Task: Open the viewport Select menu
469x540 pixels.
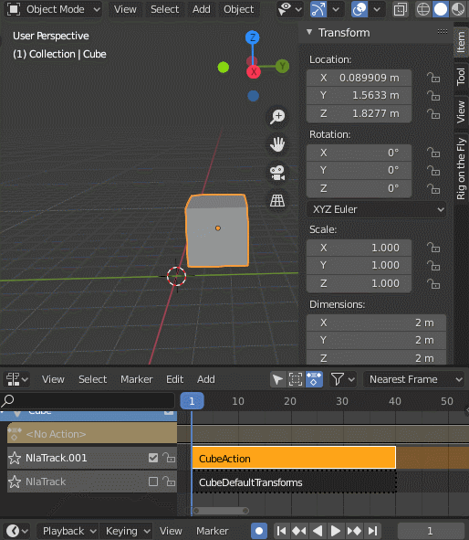Action: 165,9
